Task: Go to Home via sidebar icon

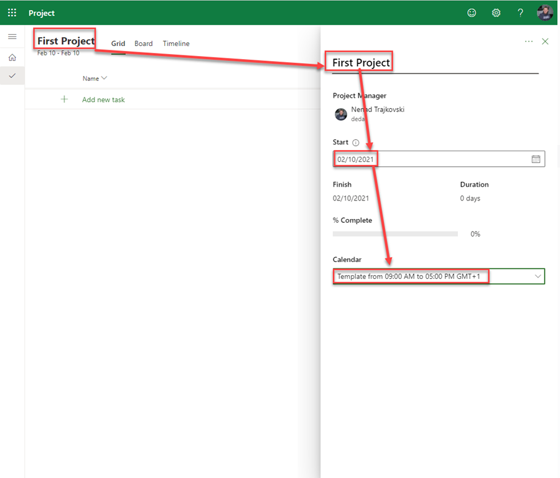Action: point(12,57)
